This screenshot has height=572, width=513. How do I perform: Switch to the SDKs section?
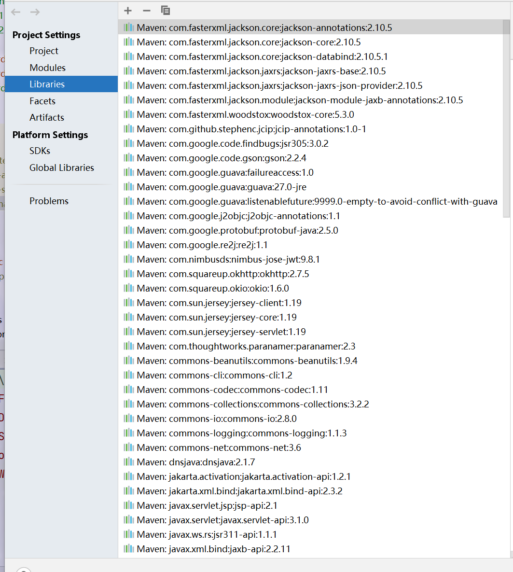coord(39,151)
